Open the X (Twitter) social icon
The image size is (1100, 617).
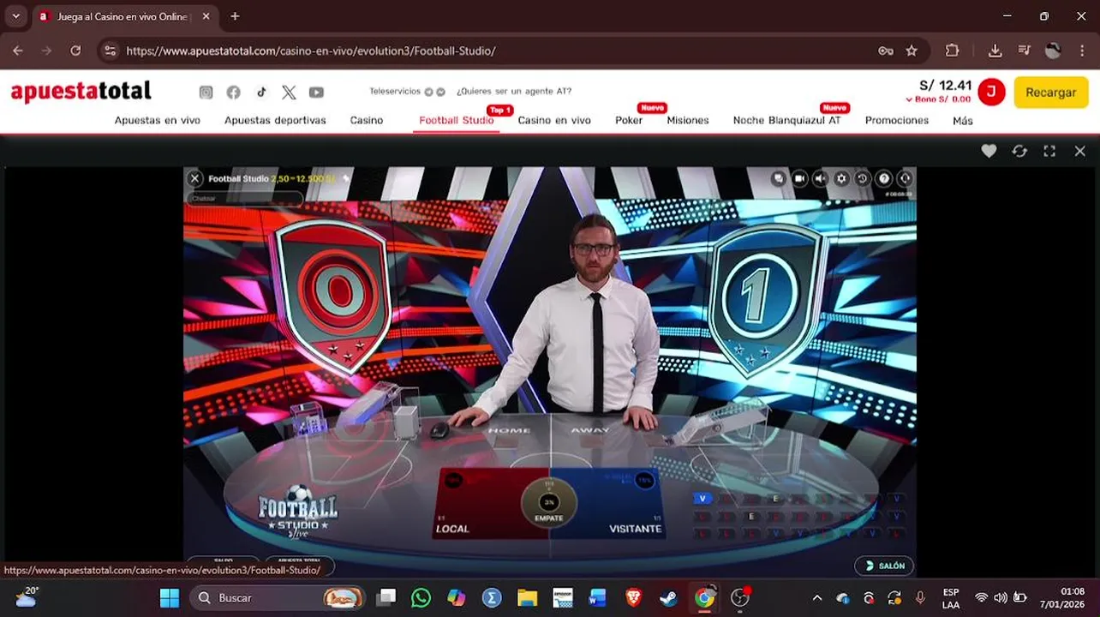click(289, 93)
